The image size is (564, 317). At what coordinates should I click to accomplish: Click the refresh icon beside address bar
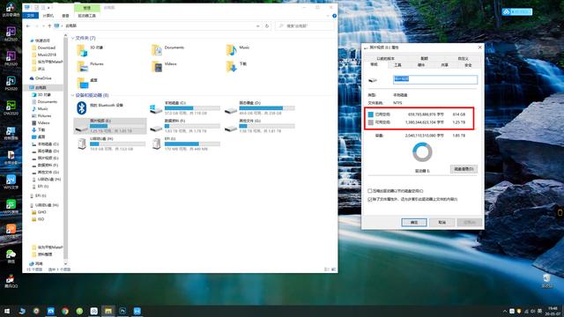click(267, 26)
